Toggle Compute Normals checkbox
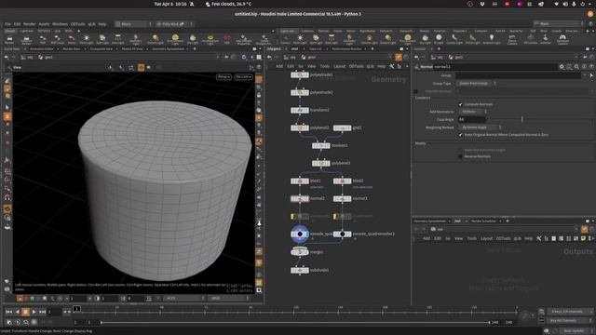The height and width of the screenshot is (335, 596). pos(460,104)
